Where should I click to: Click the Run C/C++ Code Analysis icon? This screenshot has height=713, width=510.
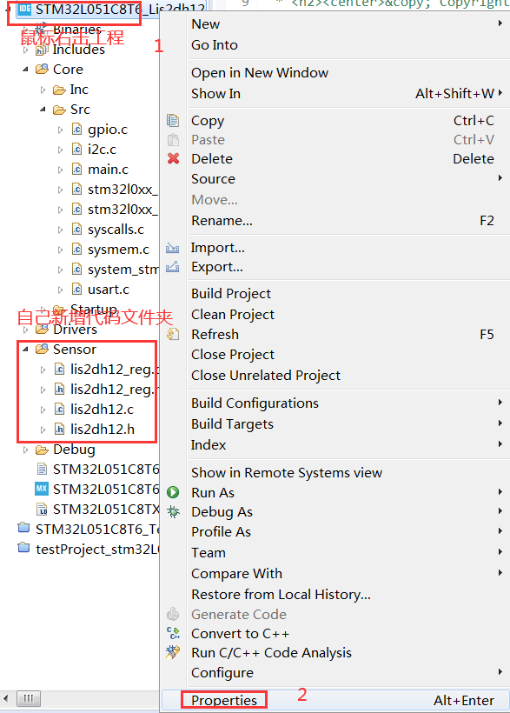171,652
